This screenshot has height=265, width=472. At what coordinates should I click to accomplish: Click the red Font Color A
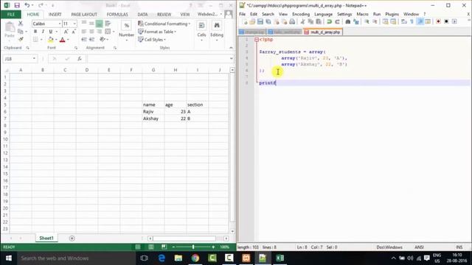(x=62, y=39)
